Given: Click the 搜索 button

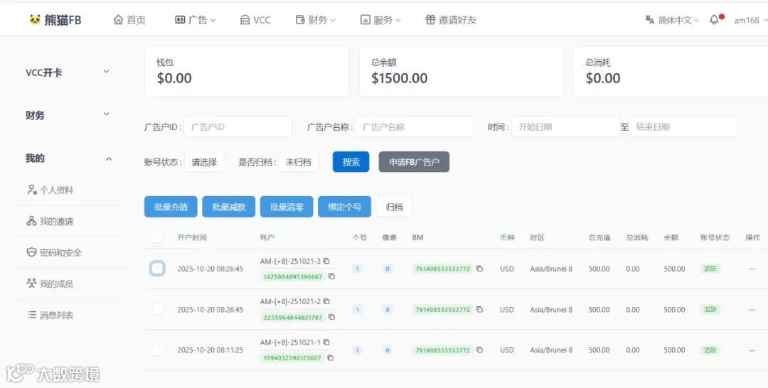Looking at the screenshot, I should coord(351,162).
